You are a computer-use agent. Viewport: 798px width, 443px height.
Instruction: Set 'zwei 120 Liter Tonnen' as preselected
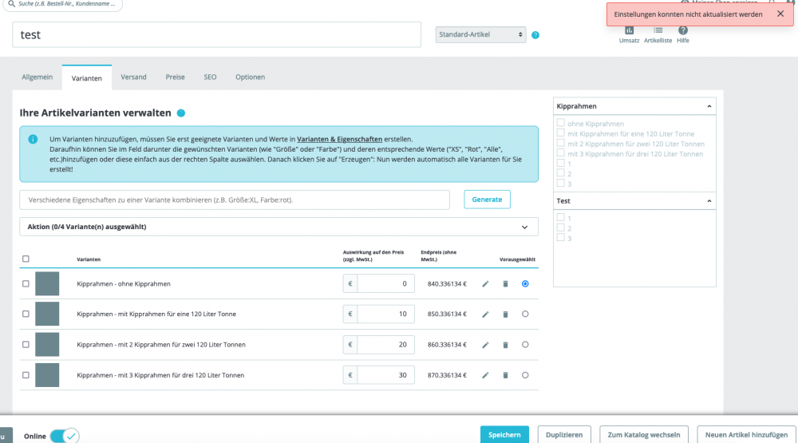pyautogui.click(x=525, y=345)
